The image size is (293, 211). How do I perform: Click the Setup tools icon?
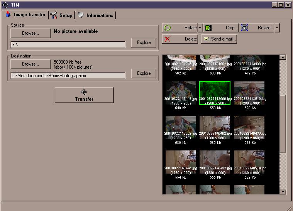54,15
